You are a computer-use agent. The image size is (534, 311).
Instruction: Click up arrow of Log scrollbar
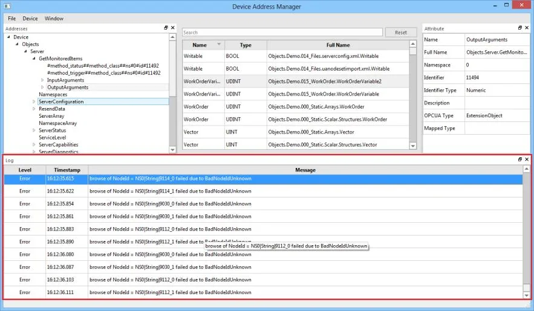click(527, 169)
